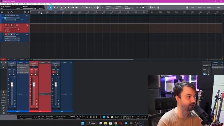
Task: Select the Arrow tool in the toolbar
Action: (x=50, y=7)
